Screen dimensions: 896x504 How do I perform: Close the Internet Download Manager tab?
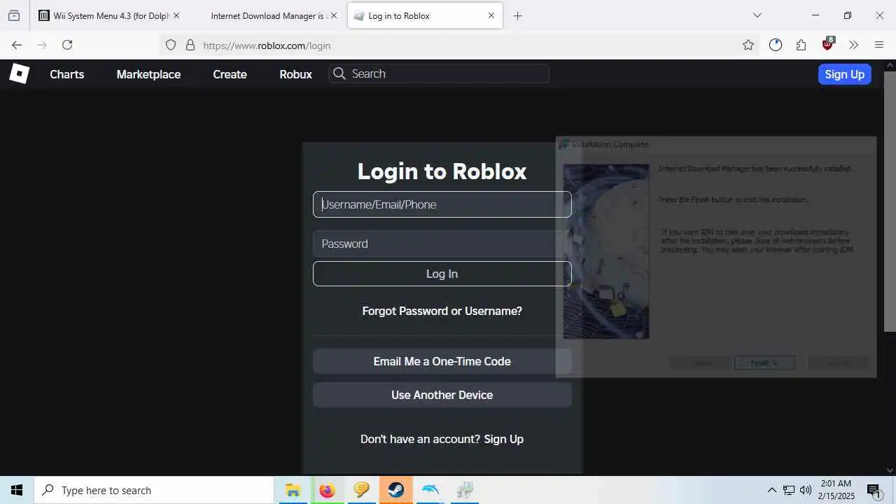coord(333,15)
